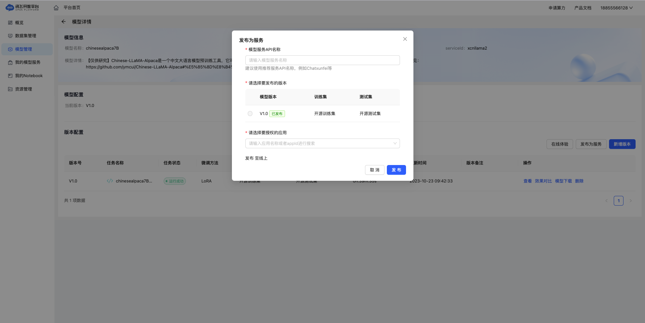Screen dimensions: 645x323
Task: Click the 概览 overview sidebar icon
Action: click(10, 23)
